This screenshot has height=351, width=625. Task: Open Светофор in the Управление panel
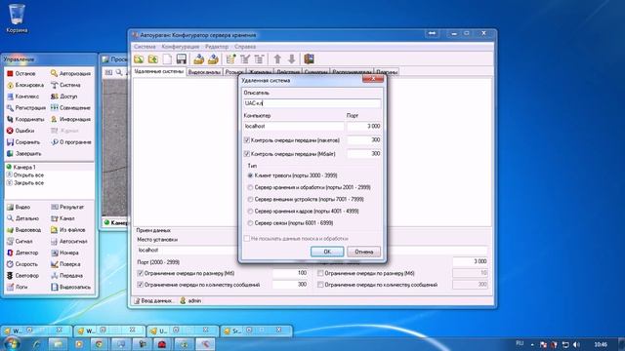pyautogui.click(x=23, y=275)
